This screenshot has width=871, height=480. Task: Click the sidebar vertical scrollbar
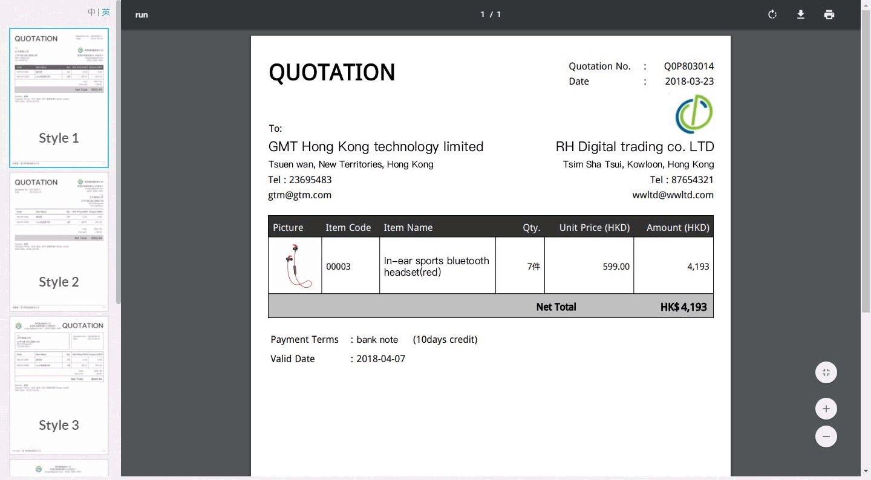coord(119,151)
